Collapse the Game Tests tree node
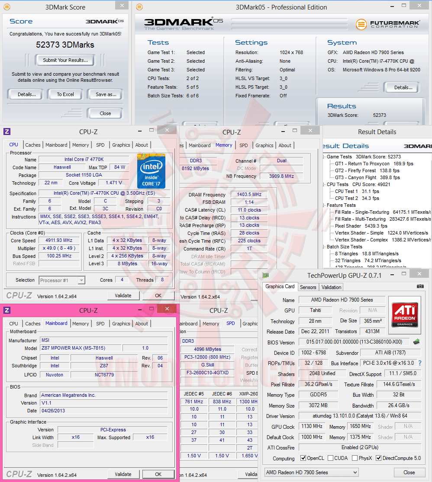This screenshot has height=482, width=432. tap(324, 157)
